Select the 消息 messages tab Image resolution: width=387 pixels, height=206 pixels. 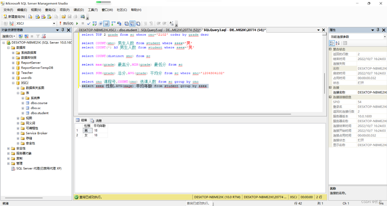pos(96,120)
